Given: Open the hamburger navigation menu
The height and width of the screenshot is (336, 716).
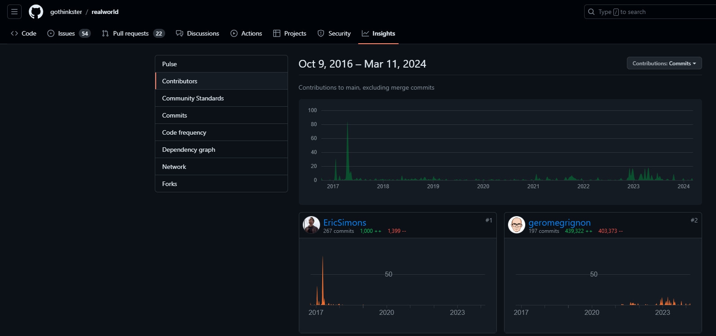Looking at the screenshot, I should tap(14, 12).
